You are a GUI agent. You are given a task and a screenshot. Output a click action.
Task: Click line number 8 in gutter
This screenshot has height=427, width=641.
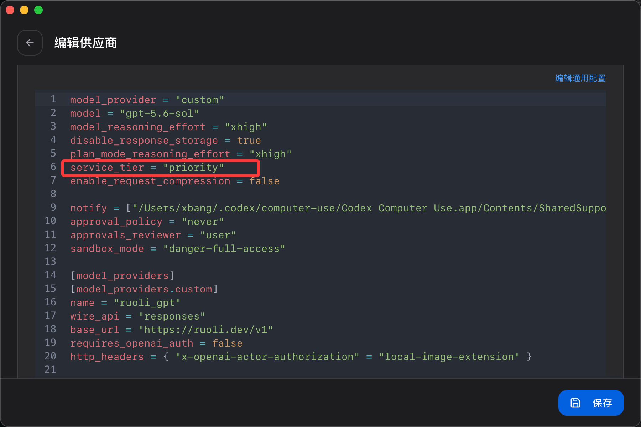click(x=53, y=194)
